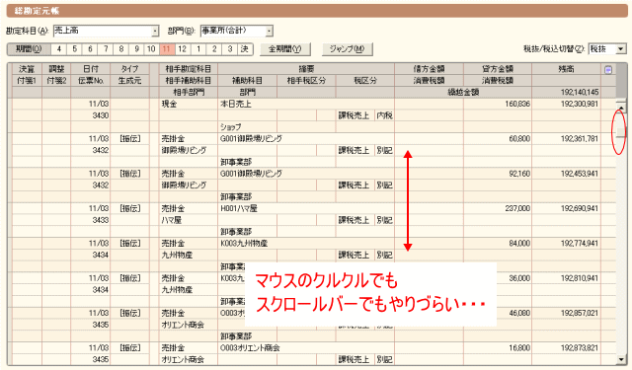Click the 伝票No. column header

(x=91, y=81)
